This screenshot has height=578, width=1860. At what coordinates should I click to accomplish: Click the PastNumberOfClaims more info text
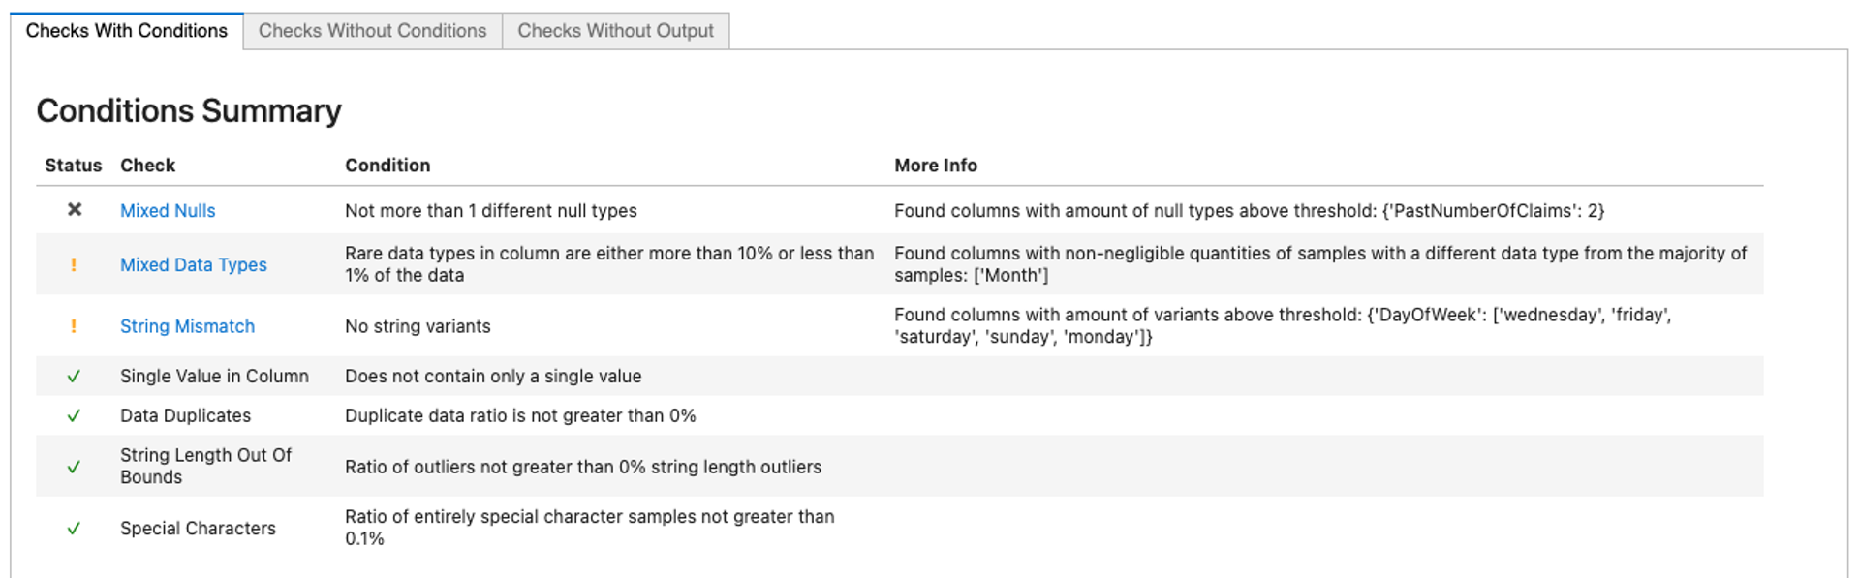click(1249, 211)
